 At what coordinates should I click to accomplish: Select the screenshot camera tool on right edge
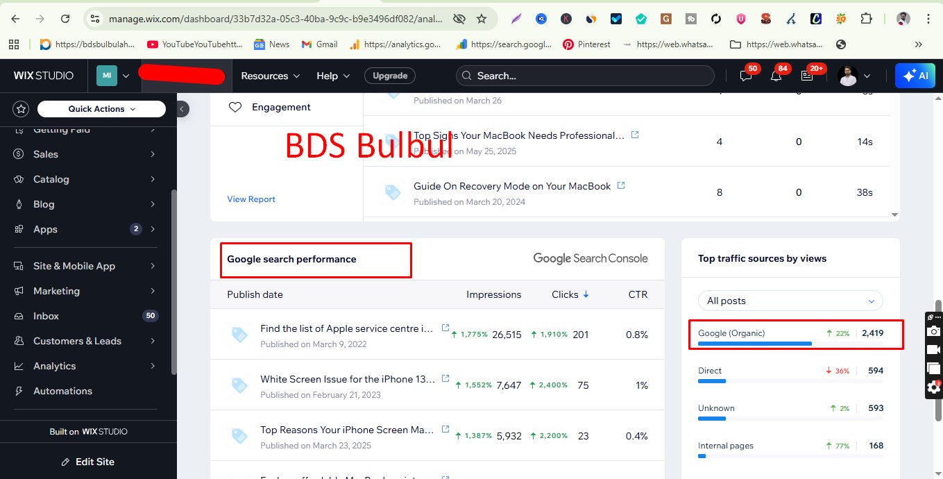933,331
